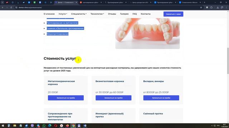
Task: Click the site info icon in address bar
Action: coord(16,7)
